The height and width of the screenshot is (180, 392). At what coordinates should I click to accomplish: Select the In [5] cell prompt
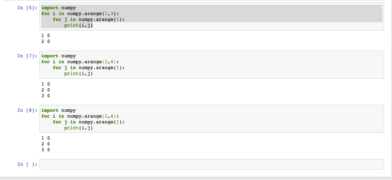tap(27, 8)
